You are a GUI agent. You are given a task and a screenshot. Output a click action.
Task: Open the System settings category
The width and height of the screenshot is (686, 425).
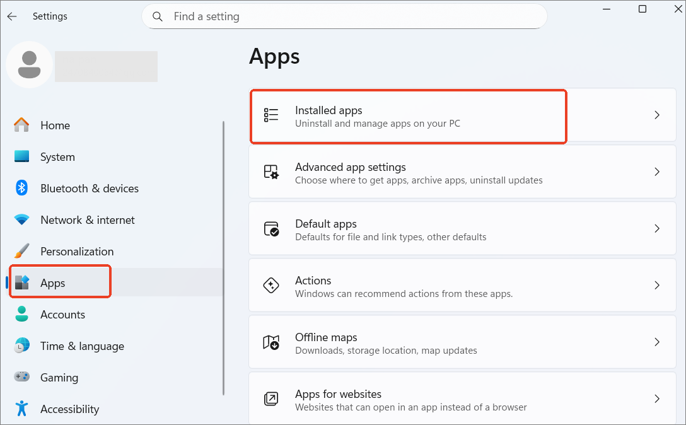click(x=57, y=157)
